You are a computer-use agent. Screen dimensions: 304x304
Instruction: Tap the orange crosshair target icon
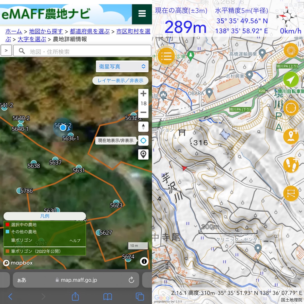coord(291,108)
